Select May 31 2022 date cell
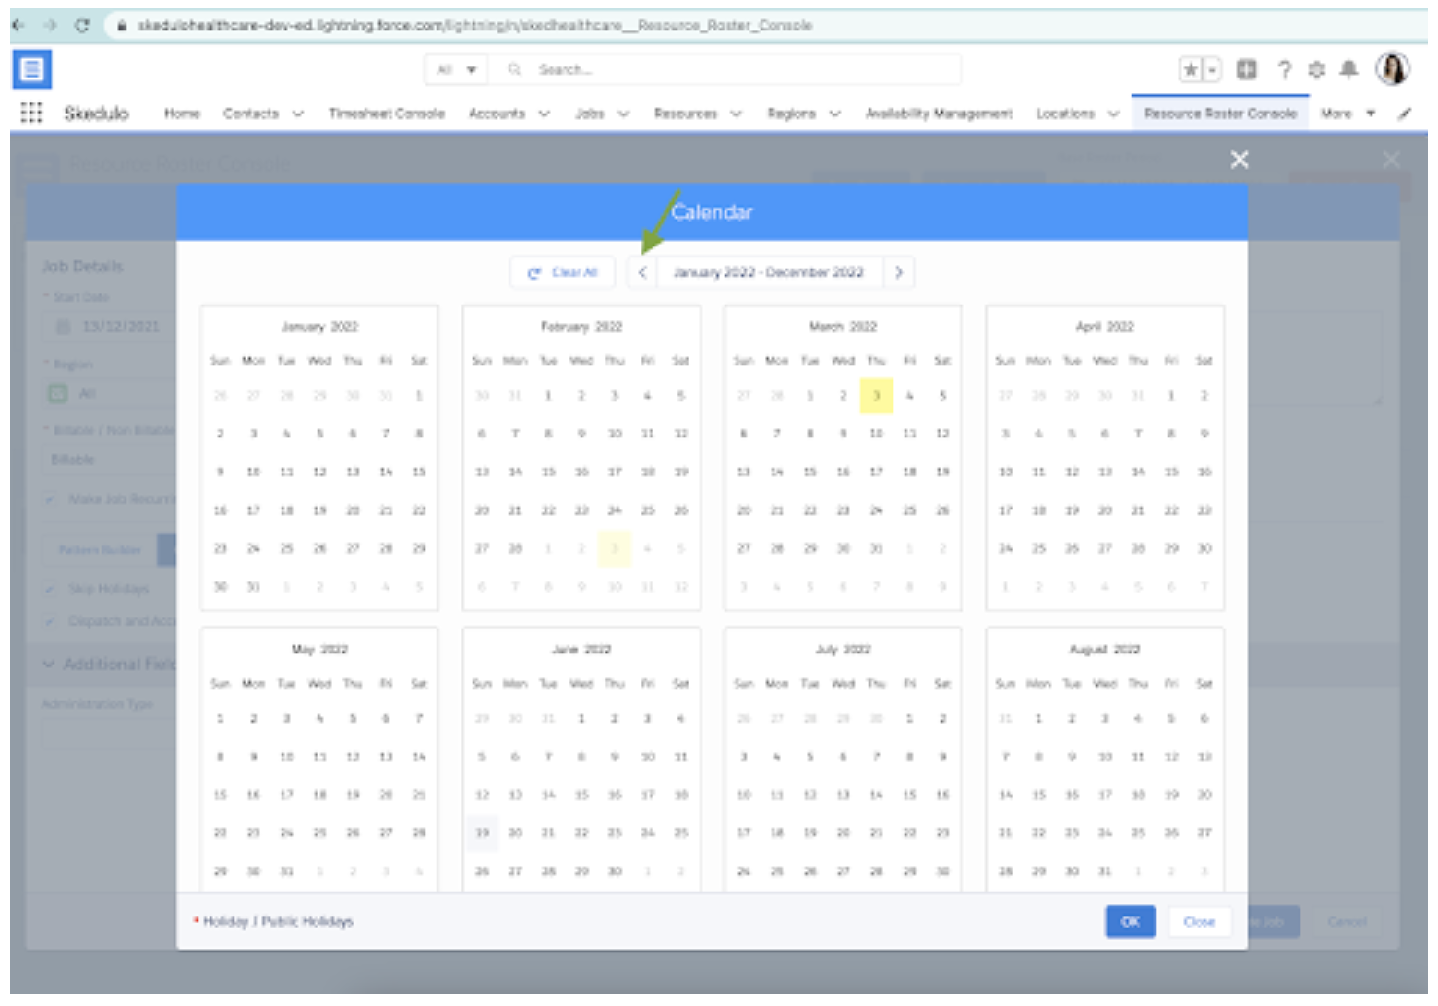 (x=286, y=870)
